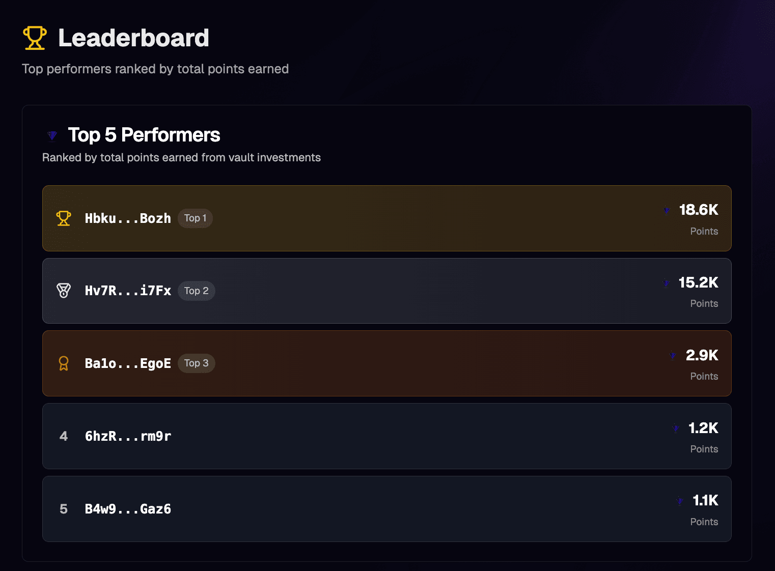Click the gem icon next to 1.1K
Viewport: 775px width, 571px height.
[x=679, y=501]
